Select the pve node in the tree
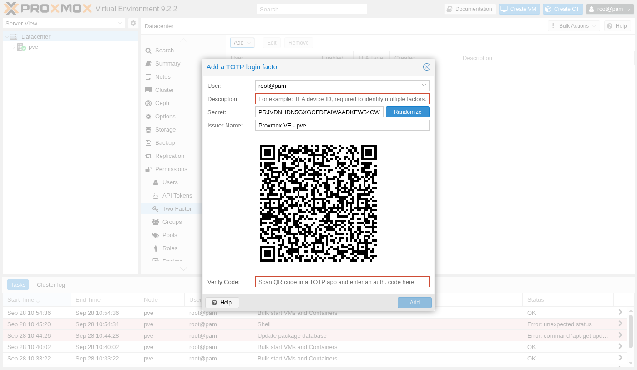The width and height of the screenshot is (637, 370). [33, 46]
